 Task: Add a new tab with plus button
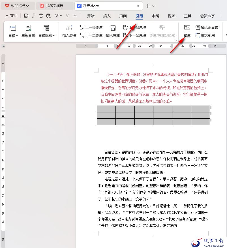(x=148, y=6)
